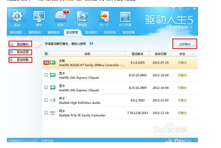The height and width of the screenshot is (148, 221).
Task: Toggle the select-all checkbox in table header
Action: pos(46,54)
